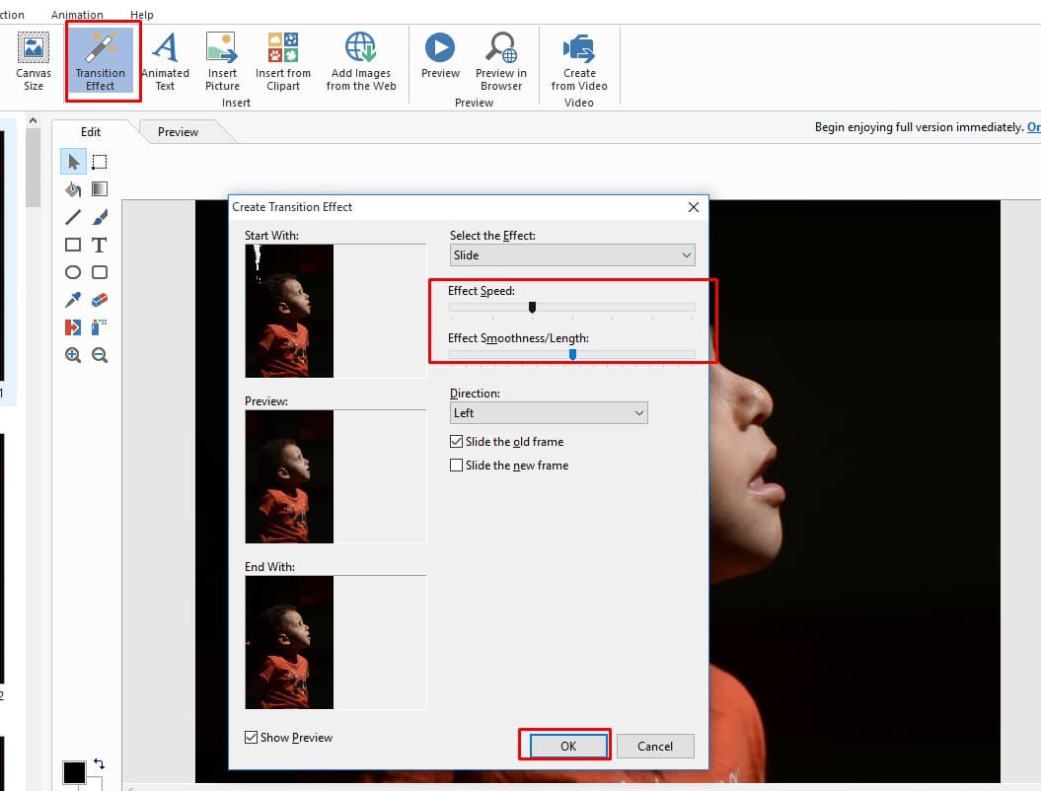1041x791 pixels.
Task: Toggle the Show Preview checkbox
Action: pos(252,738)
